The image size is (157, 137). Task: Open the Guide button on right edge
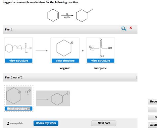pyautogui.click(x=153, y=125)
